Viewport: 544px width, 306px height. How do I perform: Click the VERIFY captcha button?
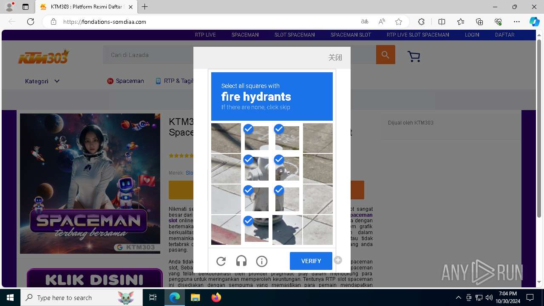point(311,261)
